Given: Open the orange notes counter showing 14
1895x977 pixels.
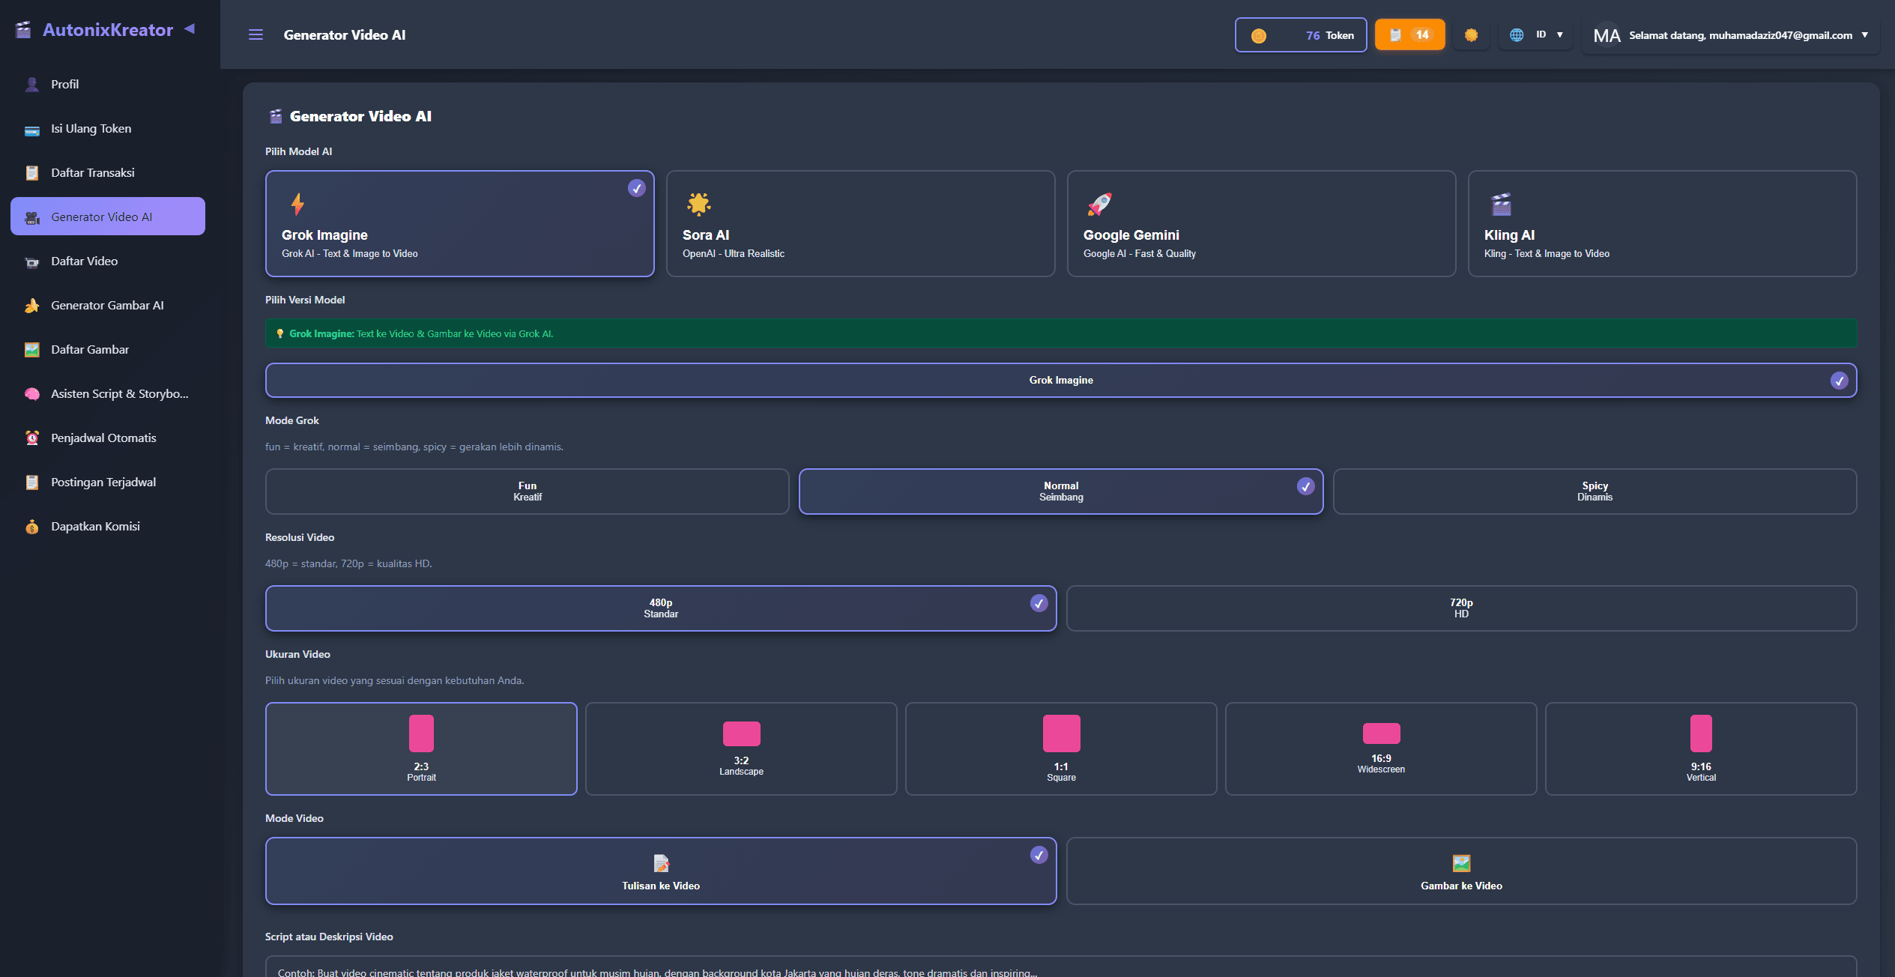Looking at the screenshot, I should click(1409, 34).
